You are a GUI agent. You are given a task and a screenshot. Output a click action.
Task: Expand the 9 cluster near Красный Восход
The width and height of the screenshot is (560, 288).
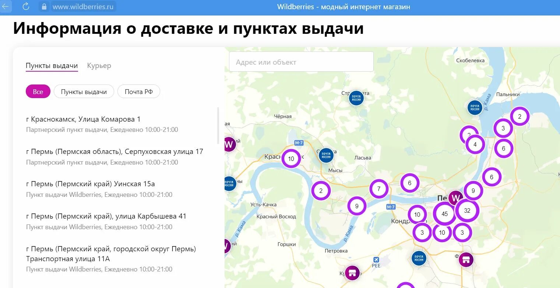(x=357, y=206)
